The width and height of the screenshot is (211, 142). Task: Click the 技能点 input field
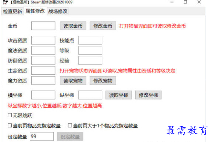[90, 40]
